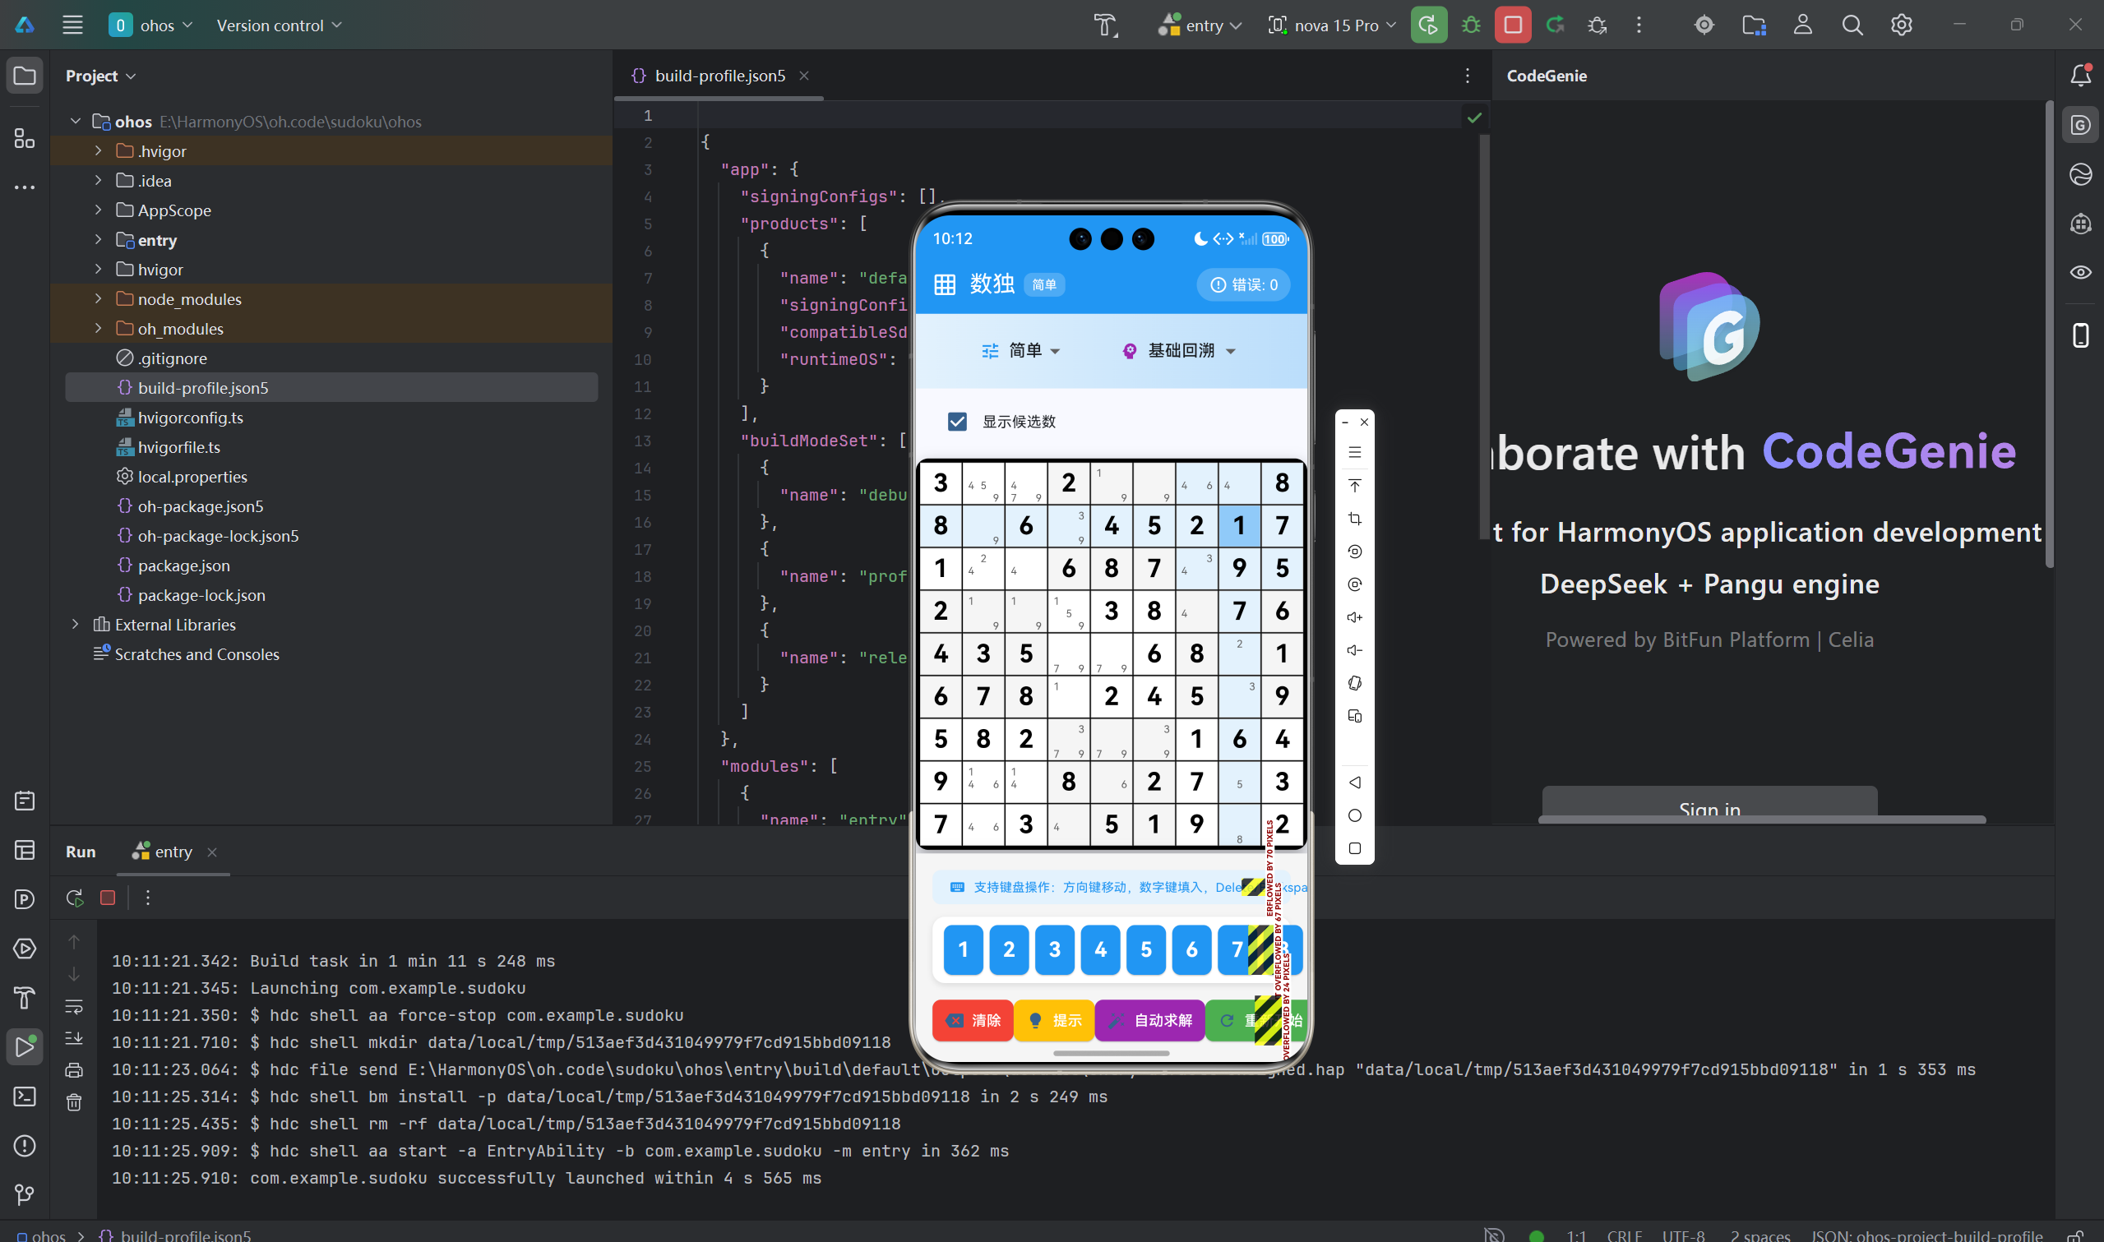
Task: Click the Notifications bell icon
Action: (2080, 76)
